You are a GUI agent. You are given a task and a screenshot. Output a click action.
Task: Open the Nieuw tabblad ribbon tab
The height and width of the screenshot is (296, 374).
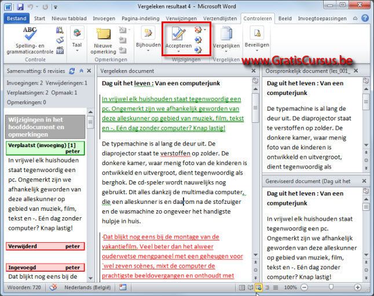(x=69, y=19)
